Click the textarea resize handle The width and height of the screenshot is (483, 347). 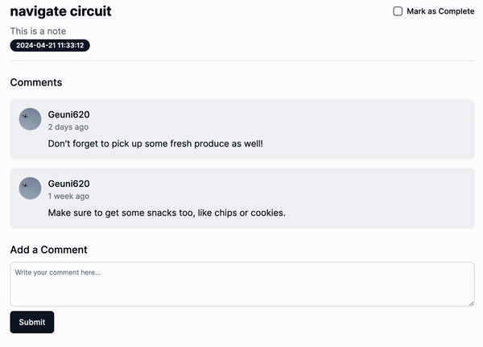pyautogui.click(x=471, y=303)
